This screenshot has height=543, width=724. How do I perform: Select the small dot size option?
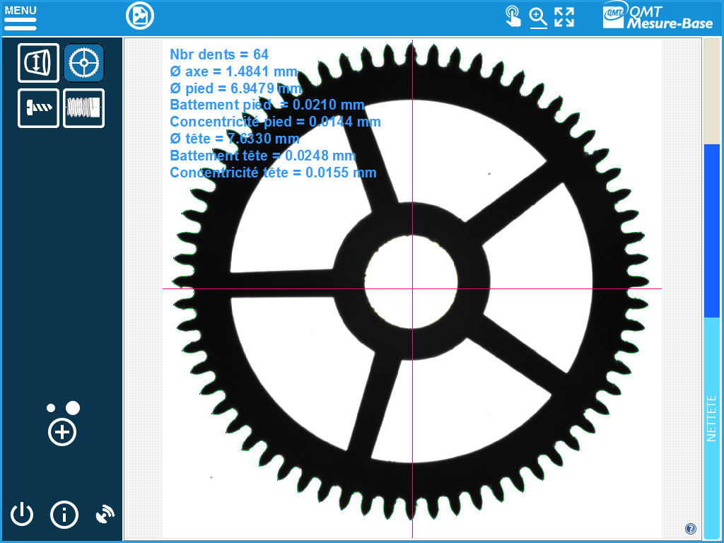[51, 408]
